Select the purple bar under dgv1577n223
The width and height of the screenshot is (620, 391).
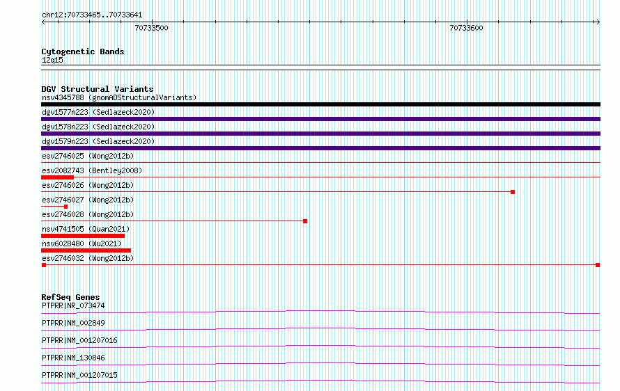(x=320, y=119)
